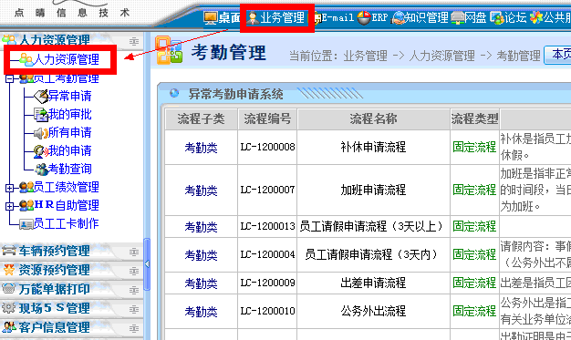Screen dimensions: 571x340
Task: Toggle the 车辆预约管理 panel collapse handle
Action: click(x=134, y=252)
